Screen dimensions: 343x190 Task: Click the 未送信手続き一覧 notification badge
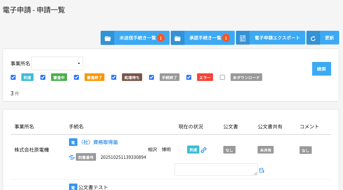(161, 38)
